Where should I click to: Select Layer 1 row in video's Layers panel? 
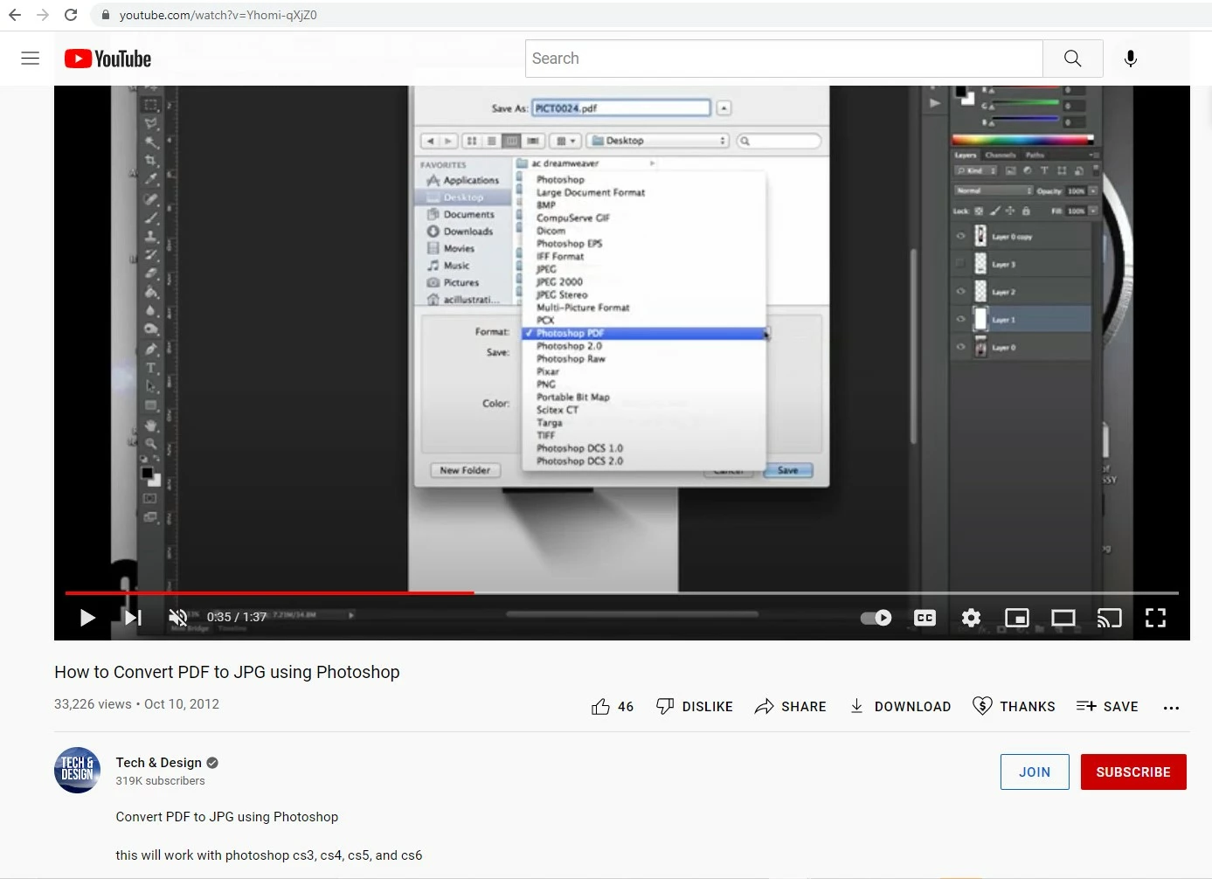coord(1021,320)
